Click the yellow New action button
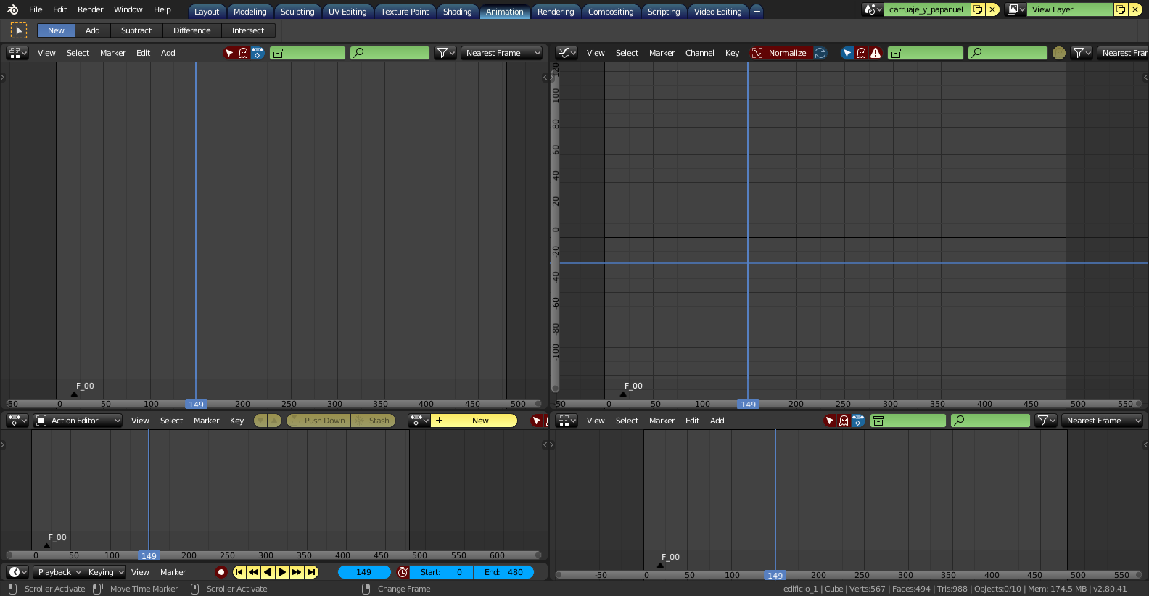The image size is (1149, 596). (474, 421)
